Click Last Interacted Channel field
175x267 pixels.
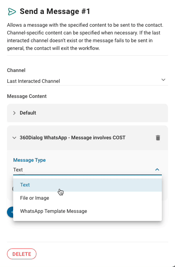(x=87, y=81)
